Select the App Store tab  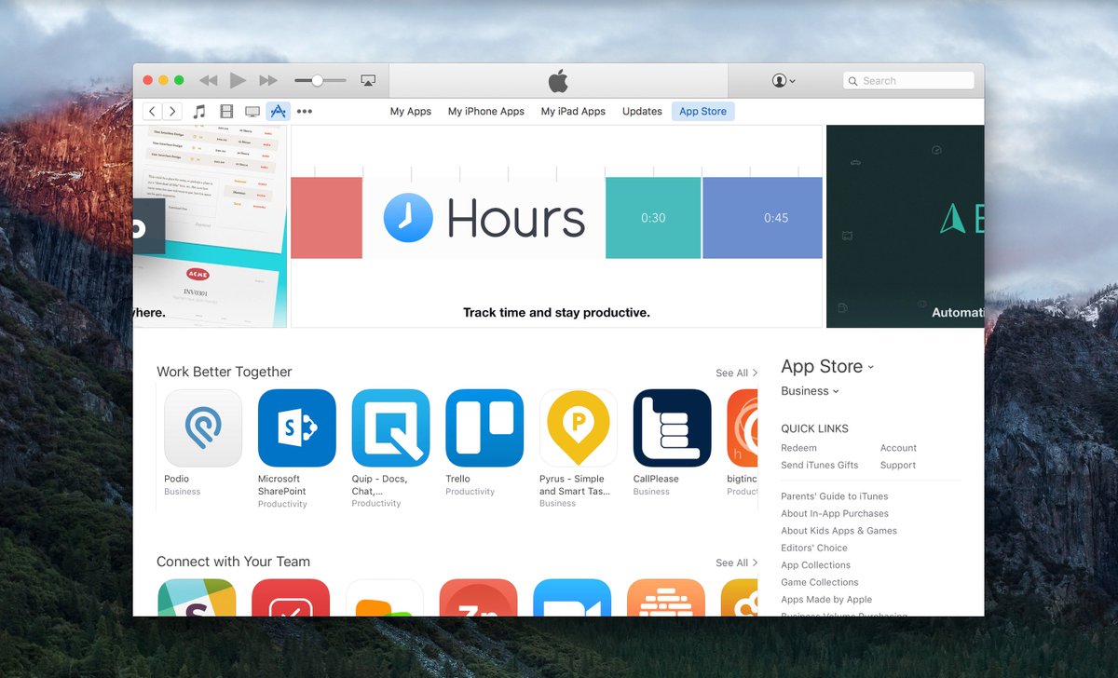[702, 112]
